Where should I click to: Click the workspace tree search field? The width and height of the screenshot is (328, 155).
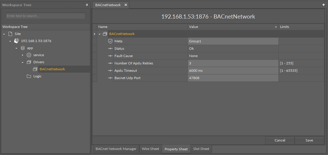[x=45, y=16]
